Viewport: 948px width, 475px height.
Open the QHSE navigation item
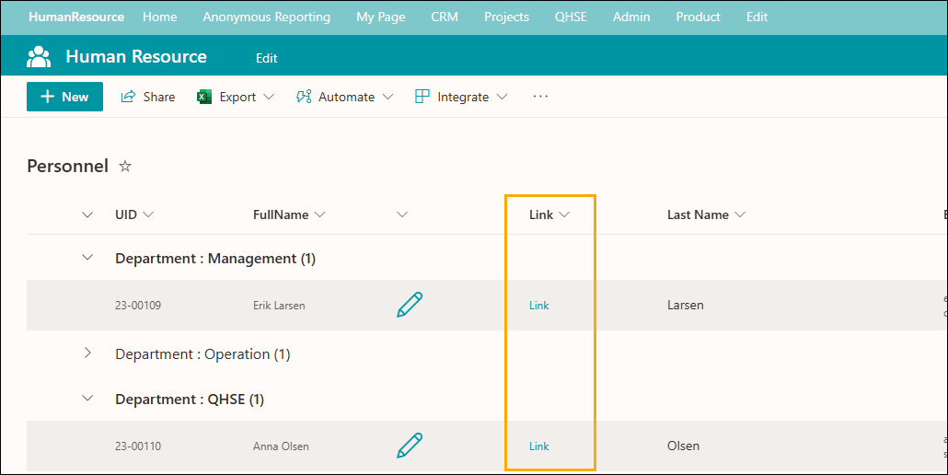pyautogui.click(x=571, y=17)
